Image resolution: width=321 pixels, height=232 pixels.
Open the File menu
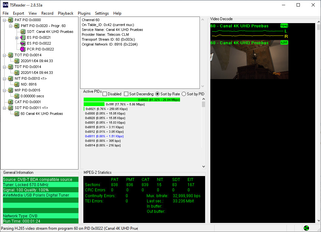(x=6, y=13)
